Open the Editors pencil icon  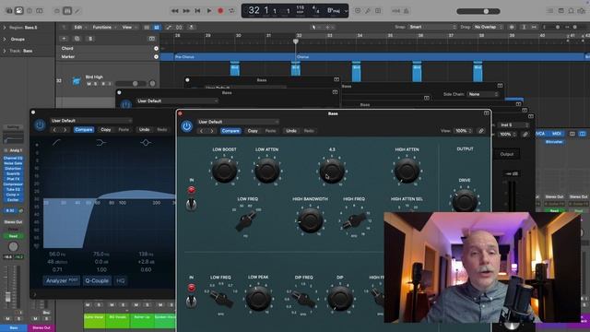coord(77,11)
